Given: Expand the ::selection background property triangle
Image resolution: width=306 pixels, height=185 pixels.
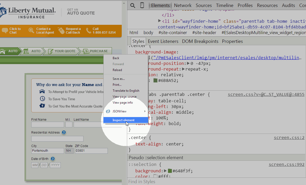Looking at the screenshot, I should pyautogui.click(x=165, y=171).
